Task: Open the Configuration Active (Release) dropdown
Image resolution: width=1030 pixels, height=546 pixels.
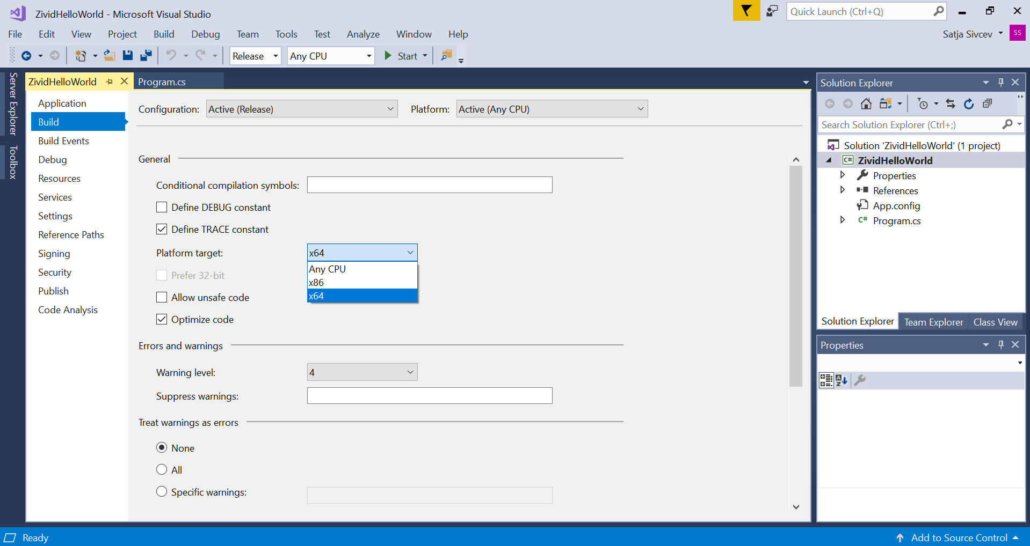Action: 302,109
